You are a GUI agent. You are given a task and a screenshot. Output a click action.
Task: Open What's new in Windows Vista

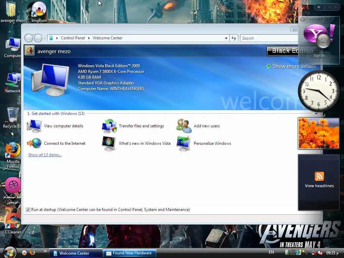[136, 143]
